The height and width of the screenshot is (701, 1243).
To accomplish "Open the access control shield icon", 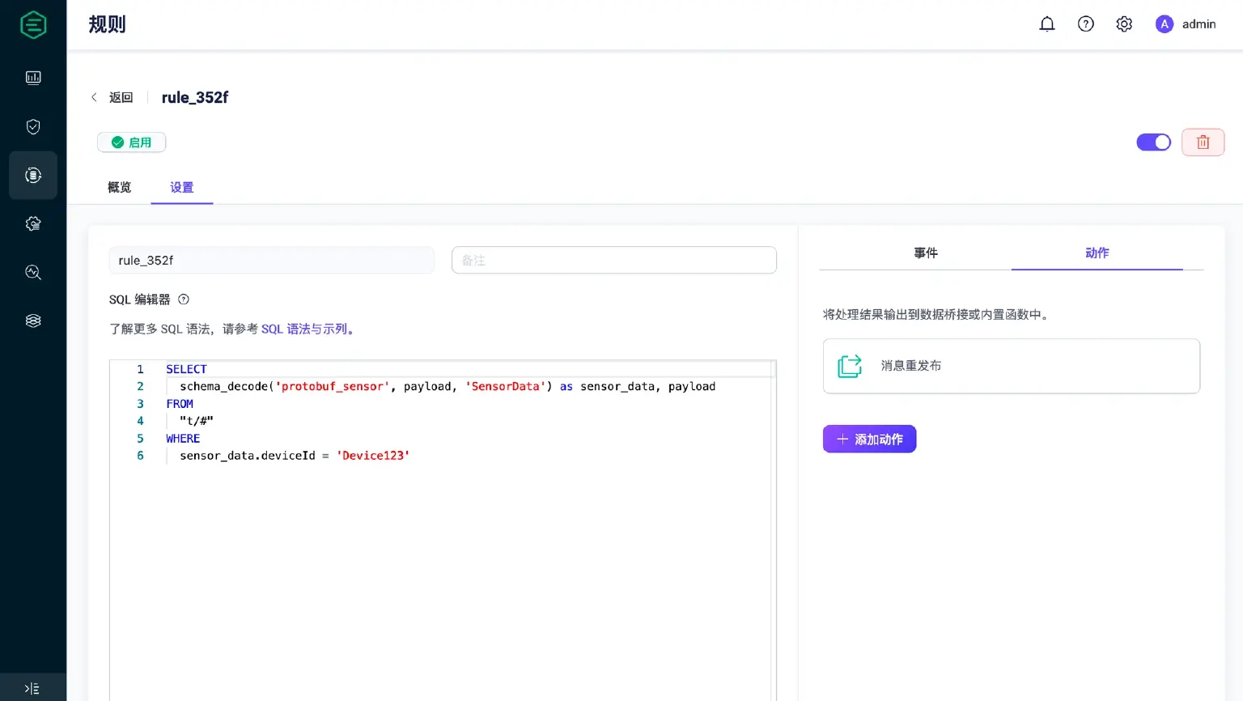I will [33, 126].
